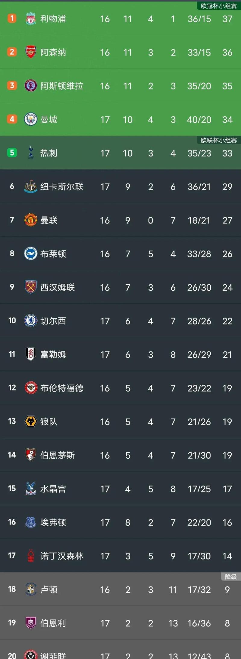Click the Liverpool club crest
This screenshot has width=241, height=659.
pyautogui.click(x=30, y=19)
